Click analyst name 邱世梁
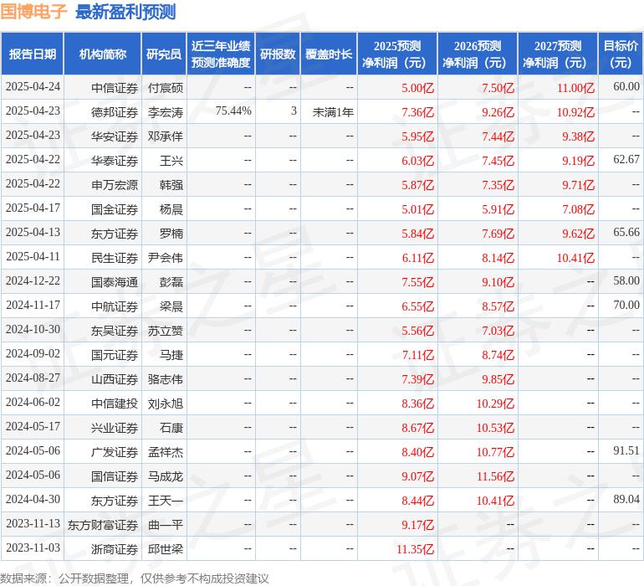The width and height of the screenshot is (644, 586). click(165, 549)
